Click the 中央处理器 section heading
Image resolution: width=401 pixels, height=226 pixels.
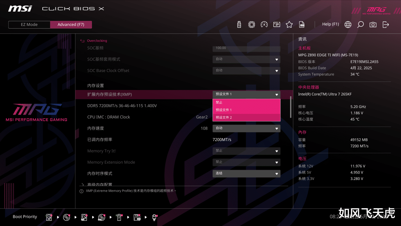309,87
